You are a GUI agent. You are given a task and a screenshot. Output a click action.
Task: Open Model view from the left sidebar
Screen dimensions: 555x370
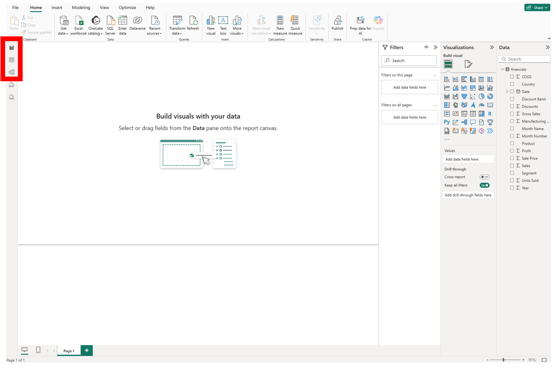(12, 72)
